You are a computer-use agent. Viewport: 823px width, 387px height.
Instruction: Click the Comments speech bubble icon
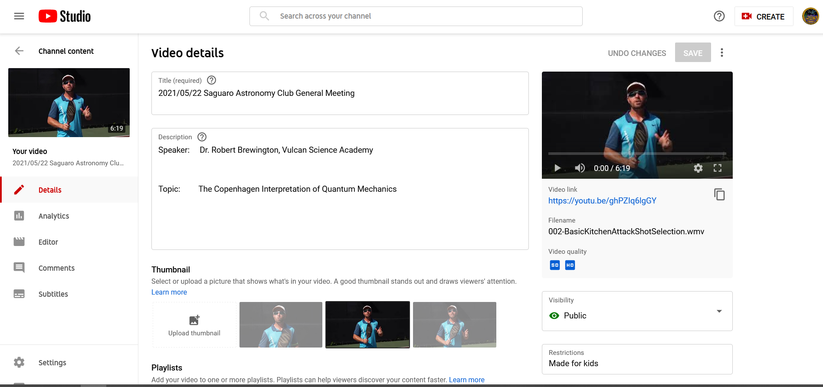pyautogui.click(x=19, y=268)
